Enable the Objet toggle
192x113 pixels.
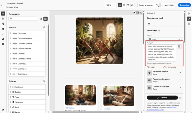point(148,67)
